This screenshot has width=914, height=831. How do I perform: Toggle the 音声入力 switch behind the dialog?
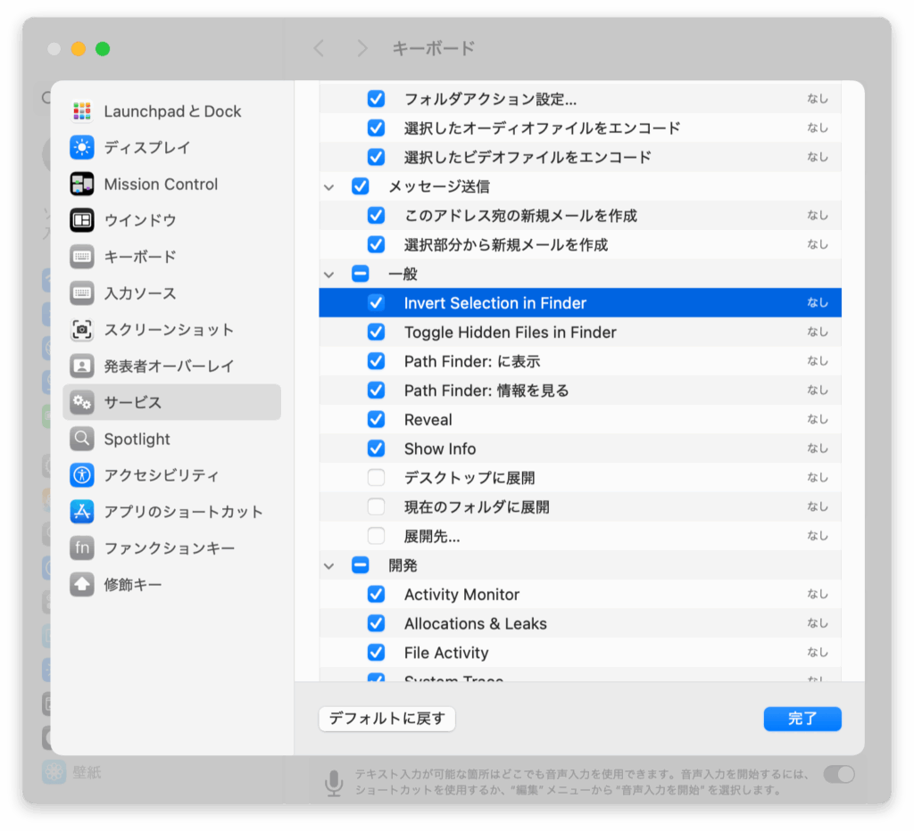click(x=838, y=774)
